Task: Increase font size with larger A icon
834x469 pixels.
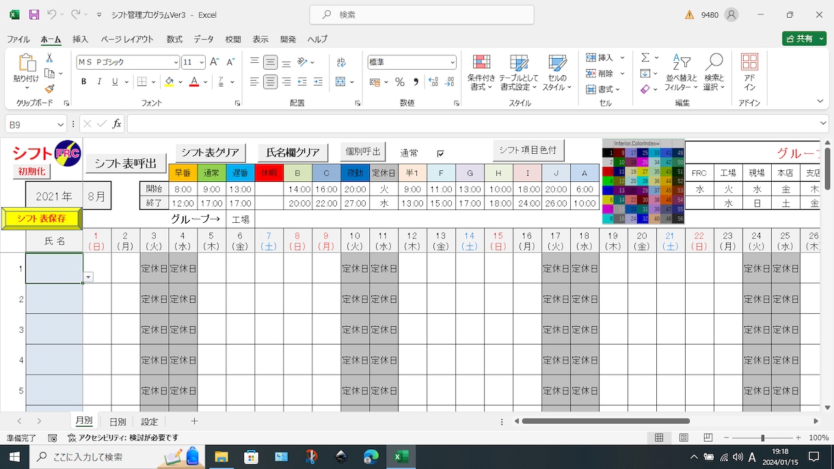Action: coord(214,62)
